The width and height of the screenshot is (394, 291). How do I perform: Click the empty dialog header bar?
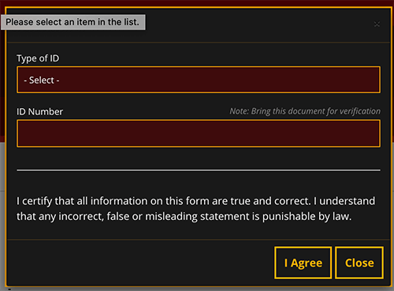(x=258, y=25)
